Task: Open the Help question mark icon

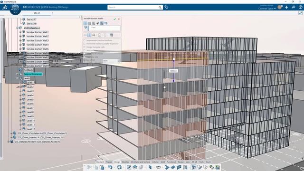Action: 300,7
